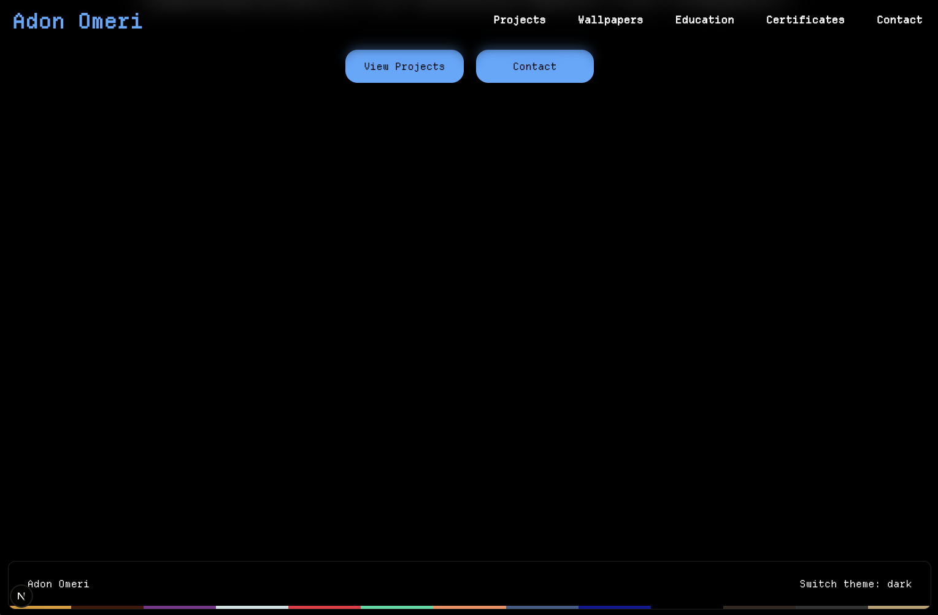The image size is (938, 615).
Task: Select the navy blue strip segment
Action: pos(614,607)
